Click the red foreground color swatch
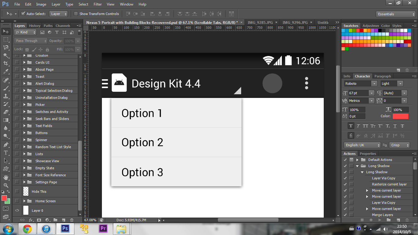Screen dimensions: 418x235 click(x=4, y=198)
